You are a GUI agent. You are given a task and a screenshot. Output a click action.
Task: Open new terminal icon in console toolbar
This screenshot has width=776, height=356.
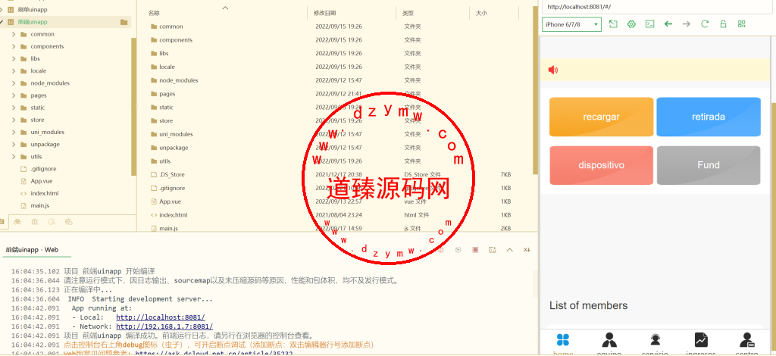point(492,250)
